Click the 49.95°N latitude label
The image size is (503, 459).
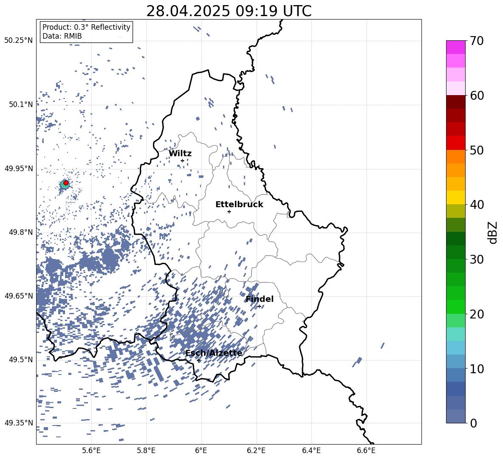(x=19, y=169)
